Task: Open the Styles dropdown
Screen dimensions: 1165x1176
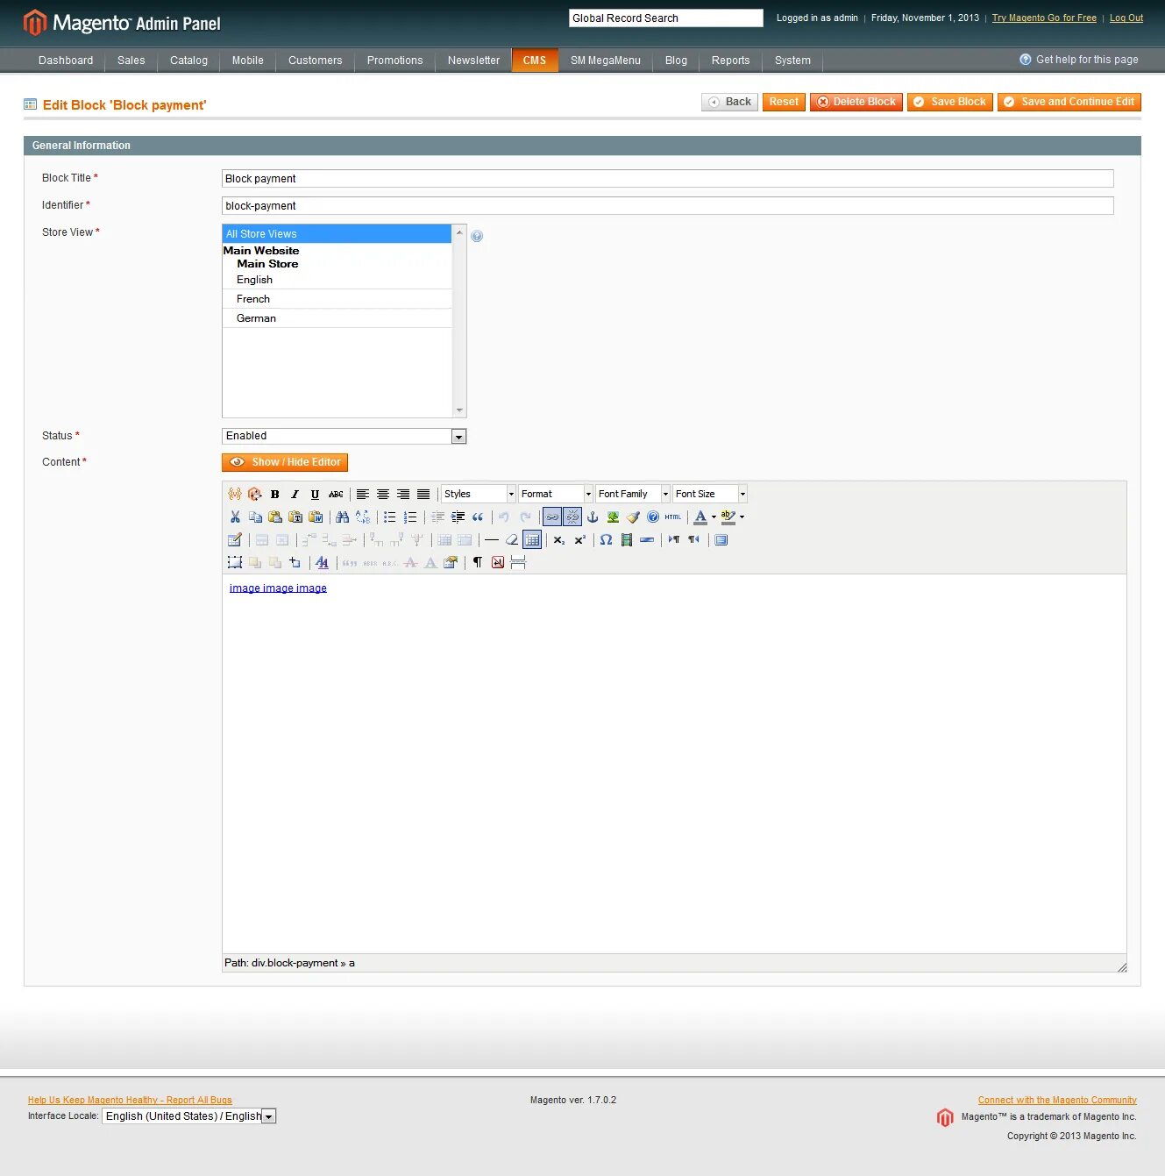Action: (x=479, y=495)
